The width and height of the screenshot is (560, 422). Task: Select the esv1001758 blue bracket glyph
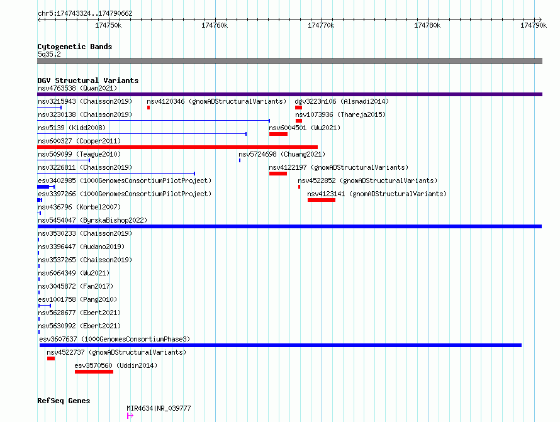45,306
